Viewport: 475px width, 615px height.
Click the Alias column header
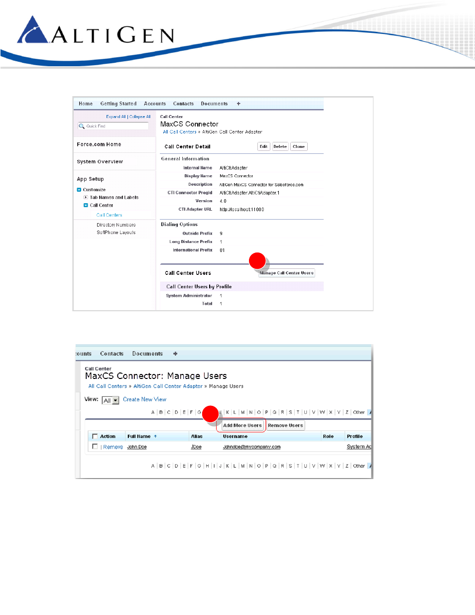(x=197, y=436)
